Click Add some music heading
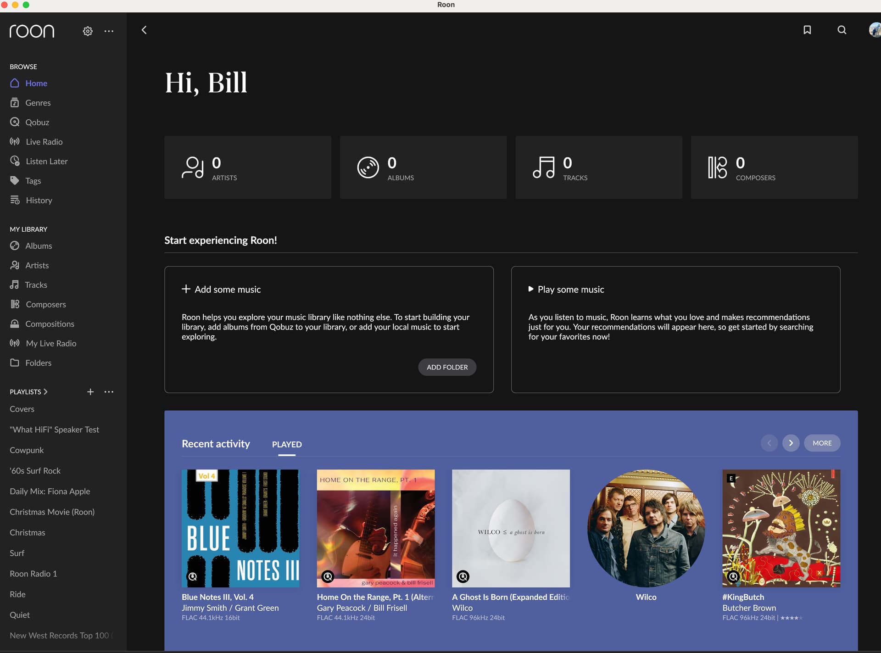The height and width of the screenshot is (653, 881). 221,289
